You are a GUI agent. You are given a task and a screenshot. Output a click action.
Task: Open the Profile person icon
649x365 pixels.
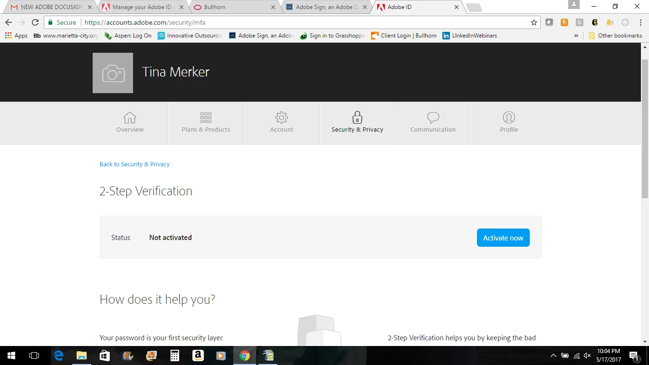pyautogui.click(x=509, y=117)
